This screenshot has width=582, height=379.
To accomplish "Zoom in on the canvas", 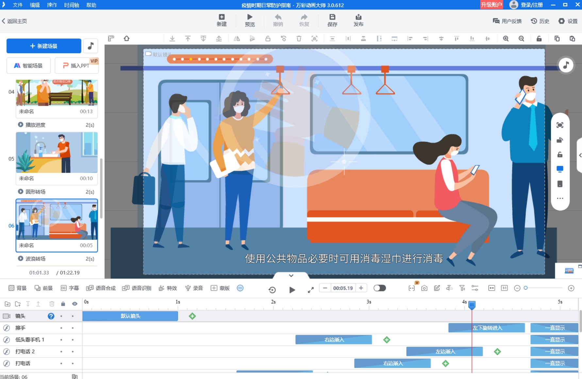I will tap(506, 39).
